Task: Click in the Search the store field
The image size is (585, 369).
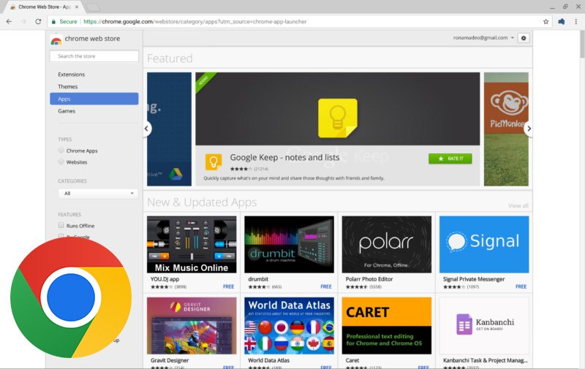Action: coord(94,56)
